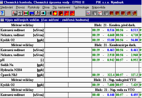The width and height of the screenshot is (142, 98).
Task: Click the black P with yellow arrow icon
Action: [61, 13]
